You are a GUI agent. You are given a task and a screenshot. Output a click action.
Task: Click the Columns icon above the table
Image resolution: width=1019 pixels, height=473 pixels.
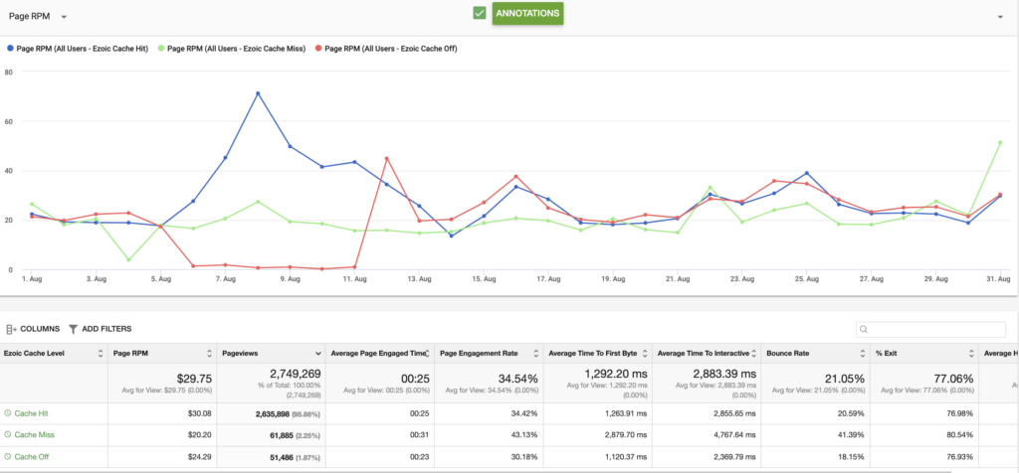tap(12, 330)
